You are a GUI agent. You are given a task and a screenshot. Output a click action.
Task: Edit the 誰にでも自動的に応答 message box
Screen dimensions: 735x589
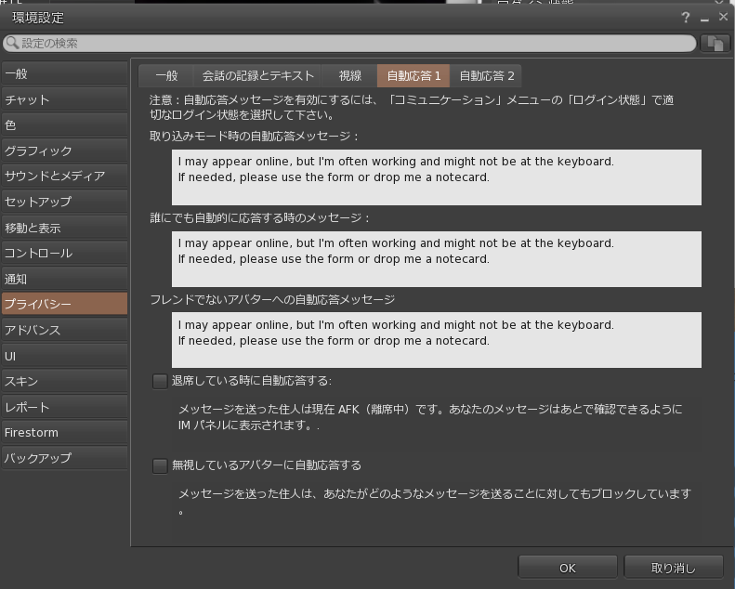437,258
